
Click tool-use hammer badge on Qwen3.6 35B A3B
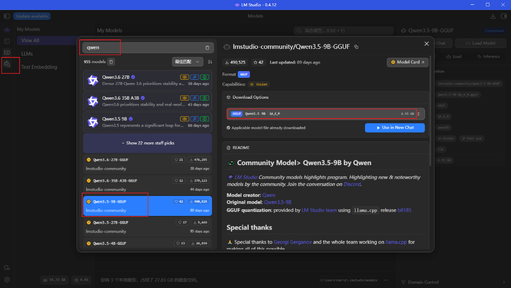[194, 98]
